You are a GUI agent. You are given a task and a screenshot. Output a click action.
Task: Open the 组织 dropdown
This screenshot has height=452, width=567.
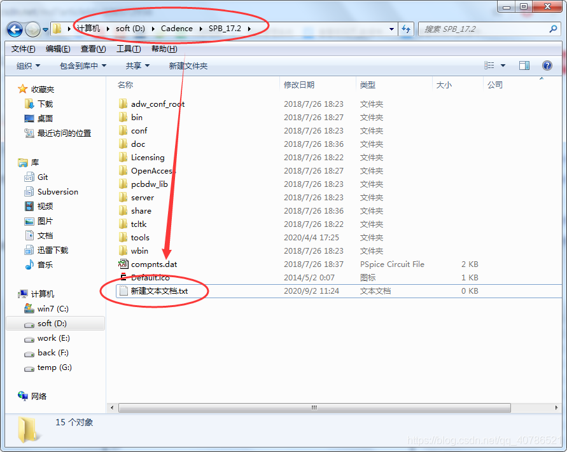pos(28,65)
